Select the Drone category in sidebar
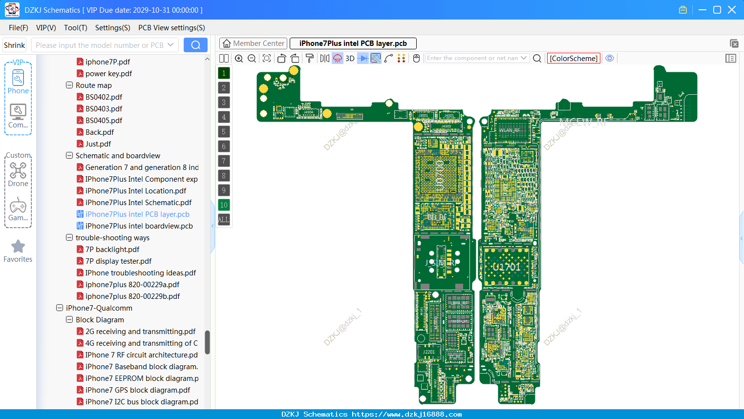 (18, 174)
